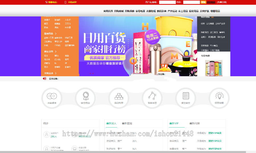Click the 手机APP link
Image resolution: width=256 pixels, height=153 pixels.
(x=72, y=2)
